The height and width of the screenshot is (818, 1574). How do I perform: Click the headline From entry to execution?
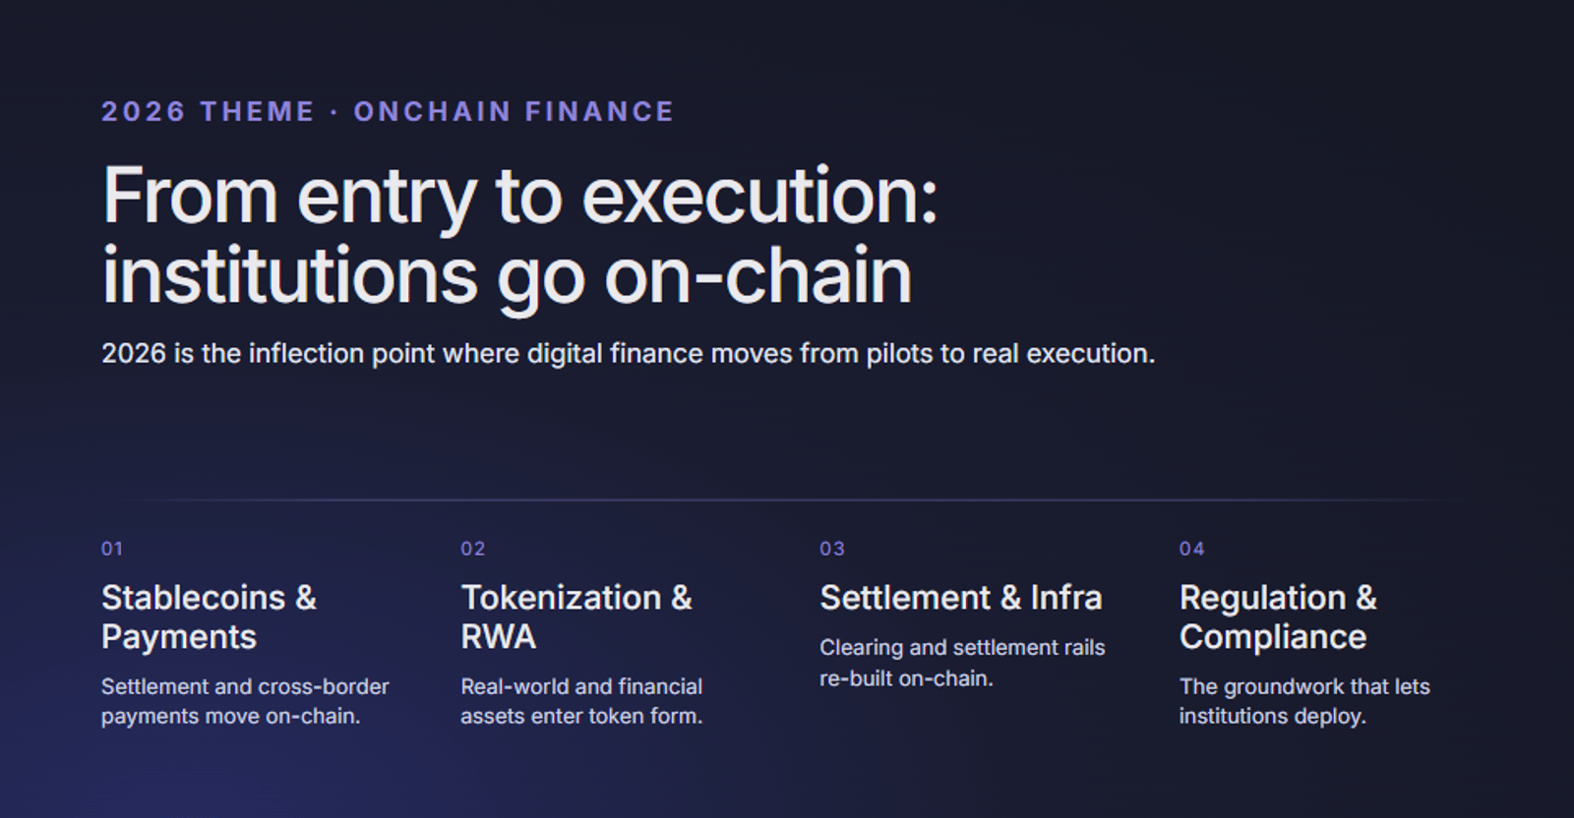[x=520, y=196]
